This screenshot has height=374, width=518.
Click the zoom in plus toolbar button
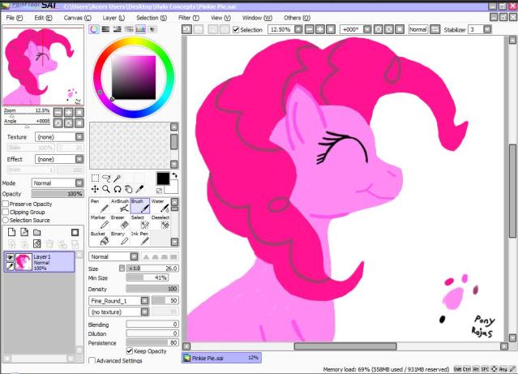click(x=320, y=29)
